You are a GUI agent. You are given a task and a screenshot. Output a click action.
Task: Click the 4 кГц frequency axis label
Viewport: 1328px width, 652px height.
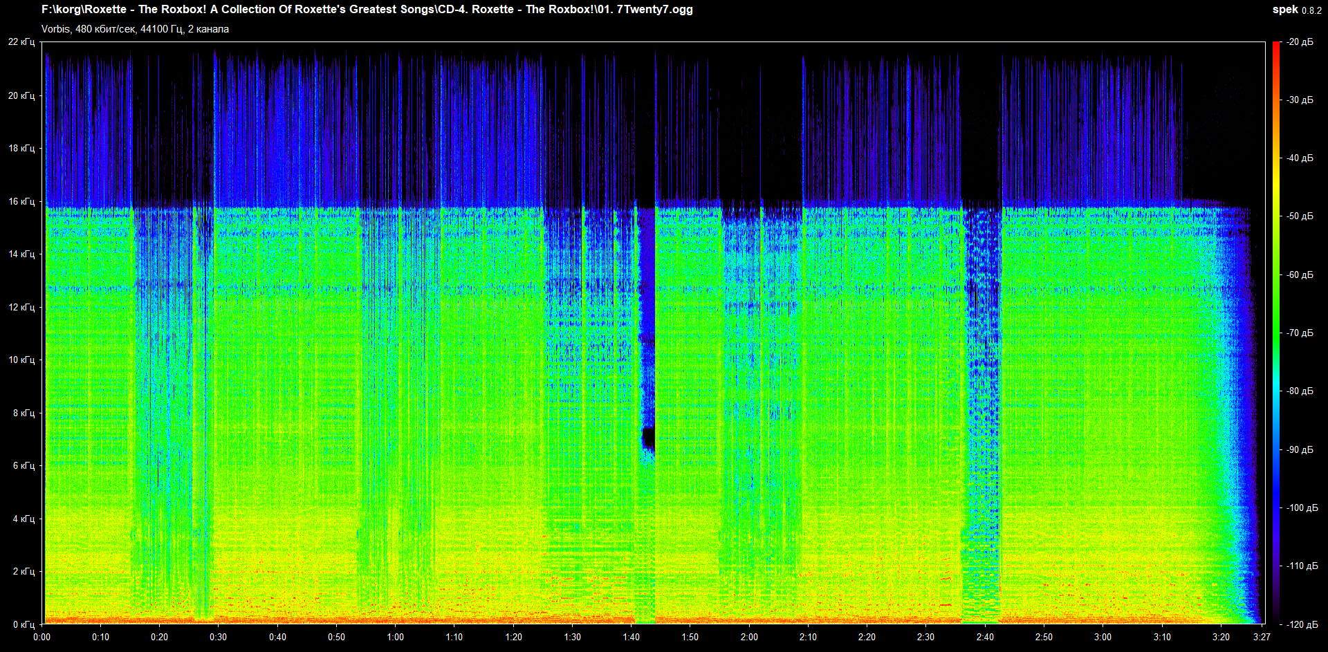(24, 519)
